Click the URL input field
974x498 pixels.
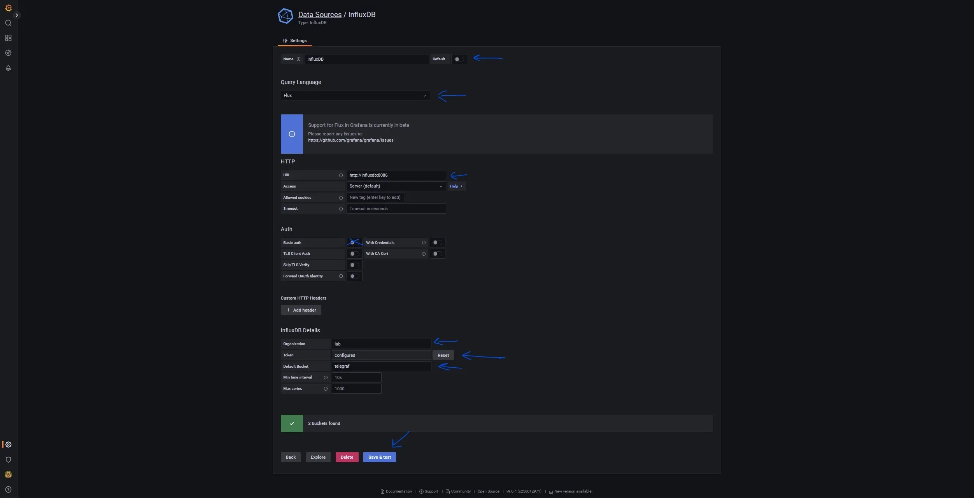(396, 175)
